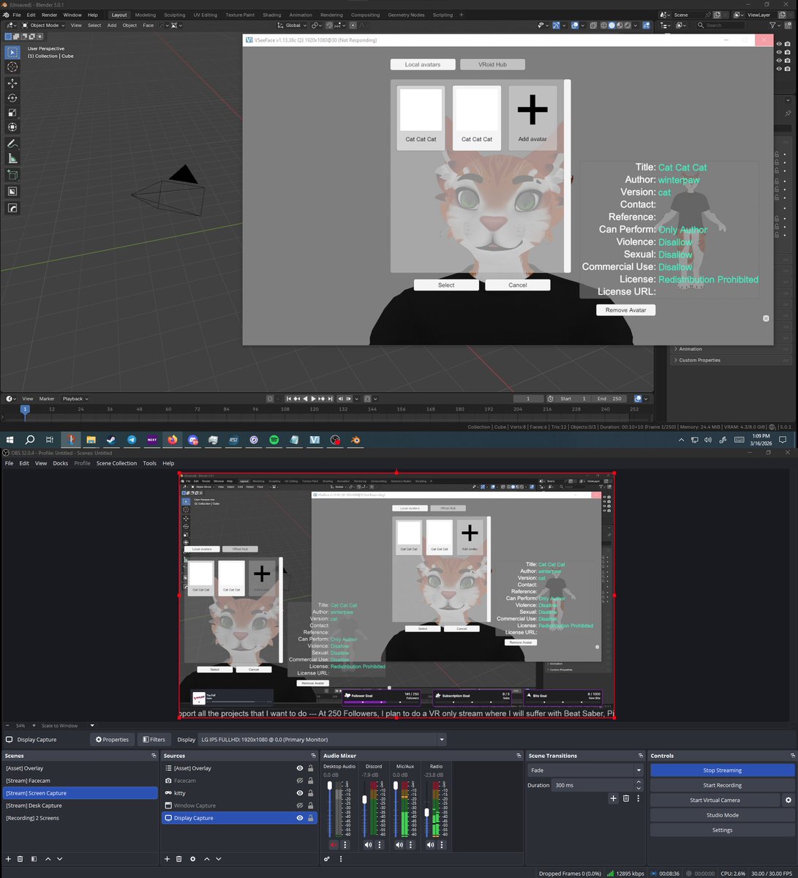This screenshot has height=878, width=798.
Task: Click the Windows Start button
Action: (10, 440)
